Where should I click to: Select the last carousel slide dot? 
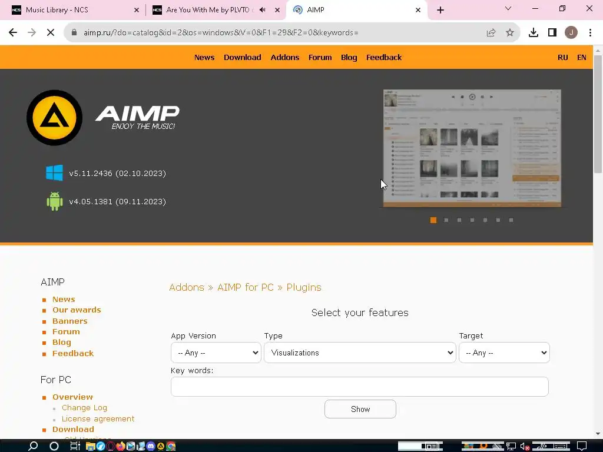511,220
